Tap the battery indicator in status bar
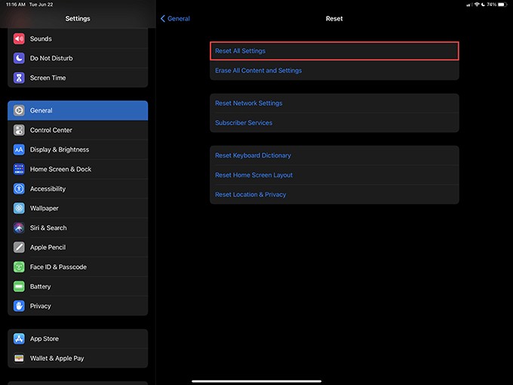This screenshot has height=385, width=513. tap(502, 5)
